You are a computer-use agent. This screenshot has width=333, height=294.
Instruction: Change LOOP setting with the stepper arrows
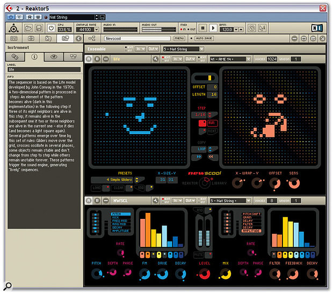210,149
